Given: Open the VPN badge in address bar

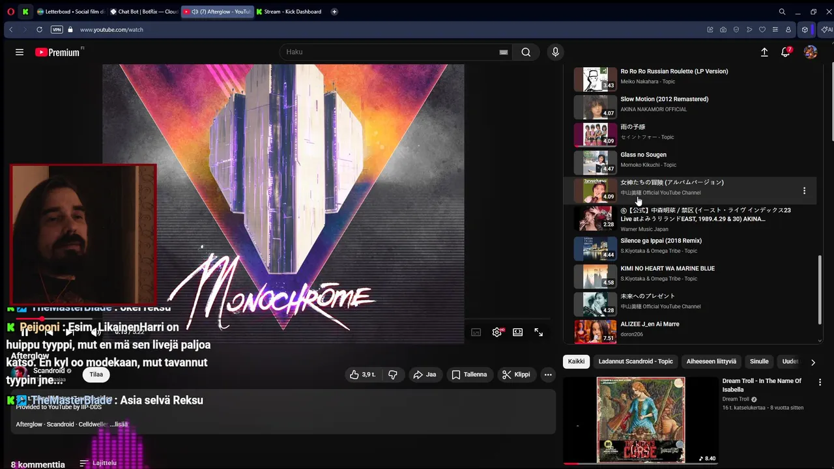Looking at the screenshot, I should pos(57,29).
